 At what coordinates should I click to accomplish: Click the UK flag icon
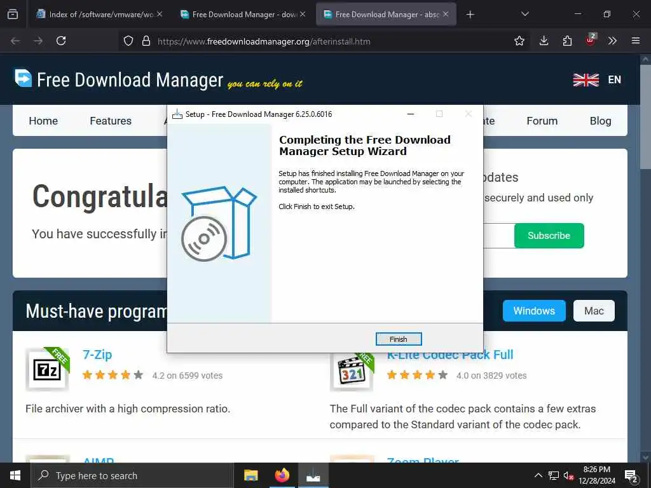coord(586,79)
